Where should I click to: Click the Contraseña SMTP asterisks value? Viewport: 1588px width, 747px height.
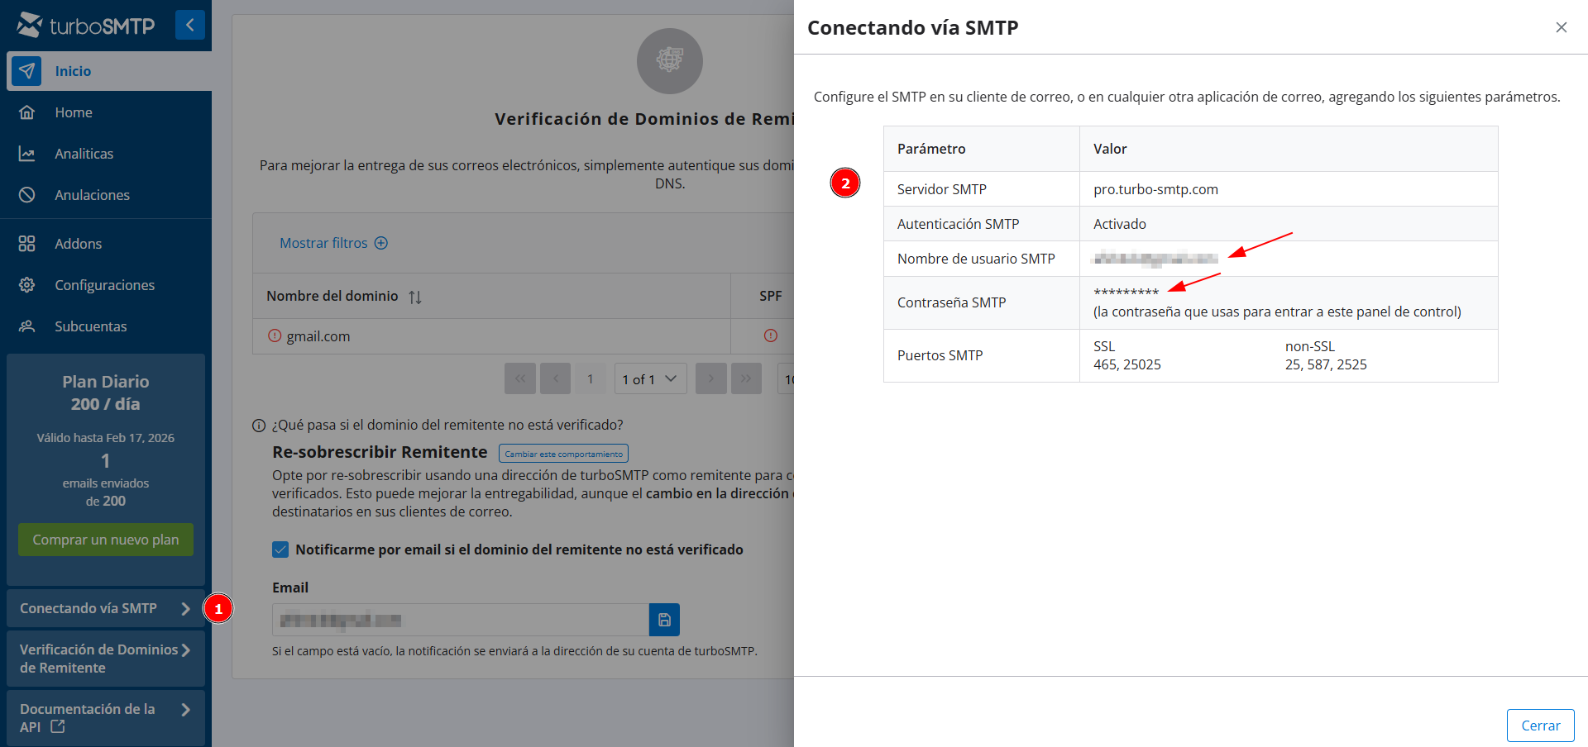(1126, 293)
